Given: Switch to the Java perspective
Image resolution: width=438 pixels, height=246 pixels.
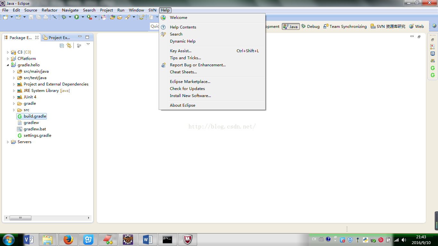Looking at the screenshot, I should tap(291, 27).
